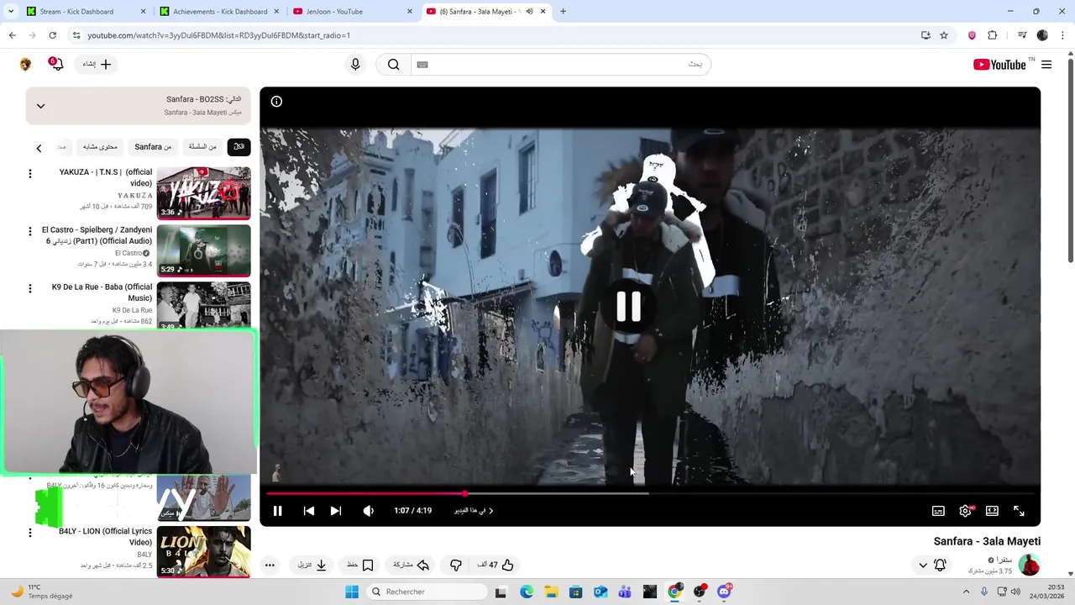Screen dimensions: 1075x605
Task: Collapse the Sanfara mix playlist panel chevron
Action: click(x=40, y=106)
